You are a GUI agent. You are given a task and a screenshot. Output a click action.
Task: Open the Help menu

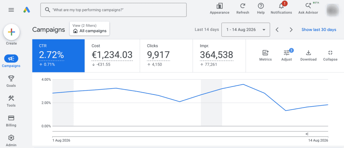[261, 9]
